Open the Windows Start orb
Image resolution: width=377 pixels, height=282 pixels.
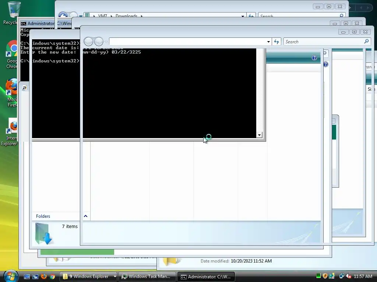click(11, 276)
